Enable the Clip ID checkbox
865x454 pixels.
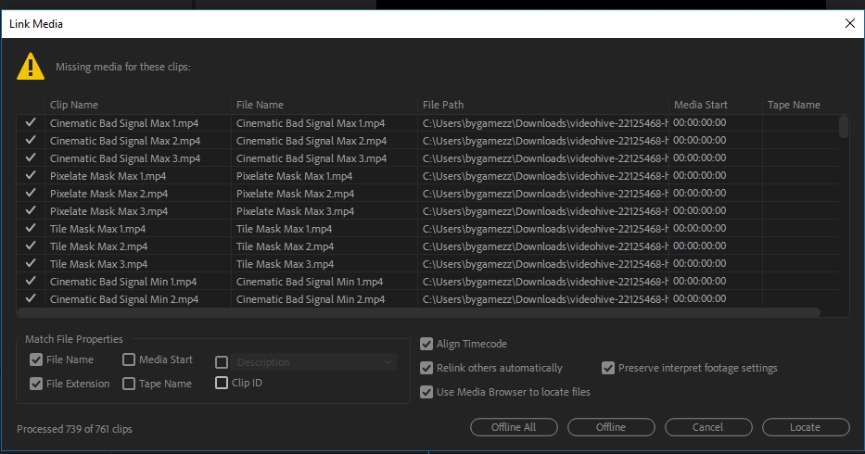tap(222, 383)
